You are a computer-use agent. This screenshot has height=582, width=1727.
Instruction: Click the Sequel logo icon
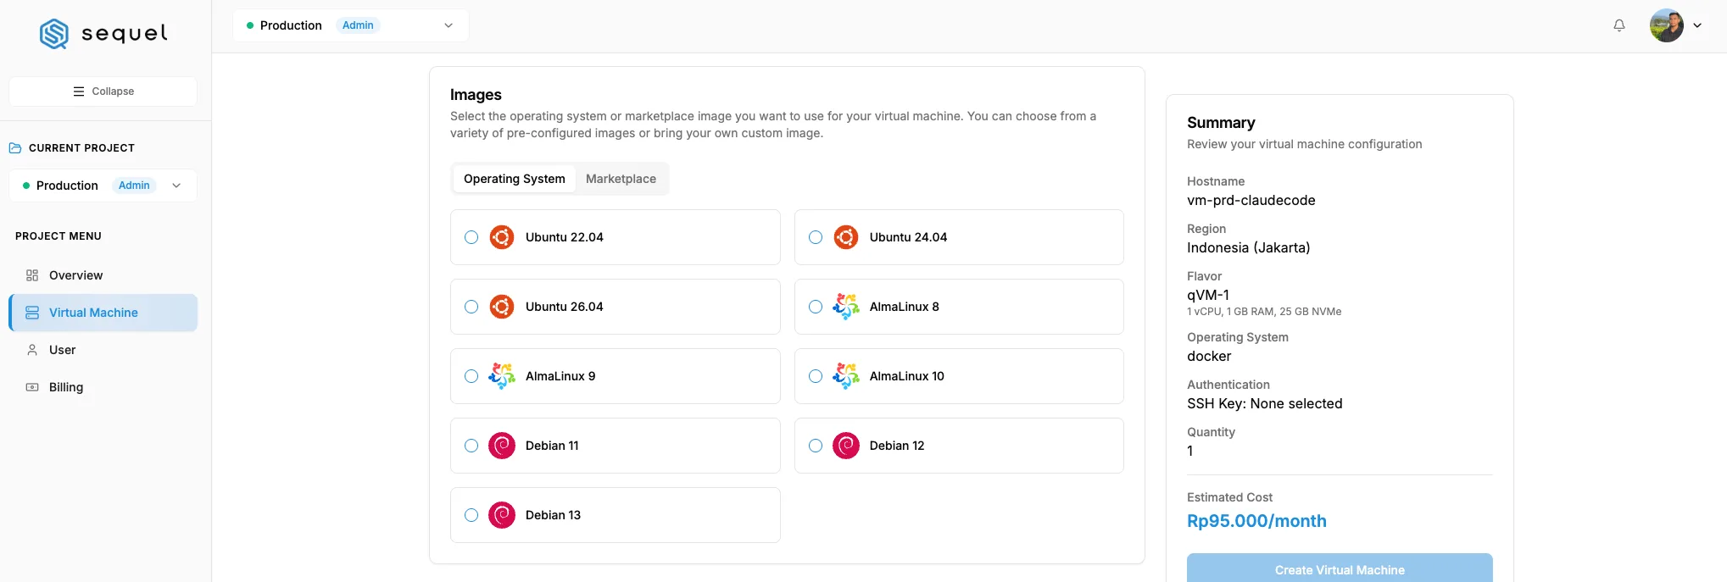click(x=54, y=34)
